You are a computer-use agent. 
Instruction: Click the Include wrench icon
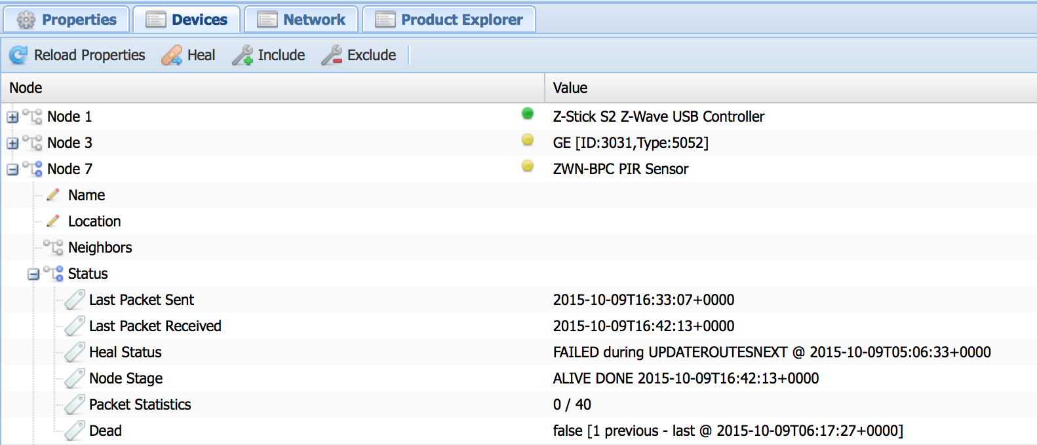coord(243,56)
